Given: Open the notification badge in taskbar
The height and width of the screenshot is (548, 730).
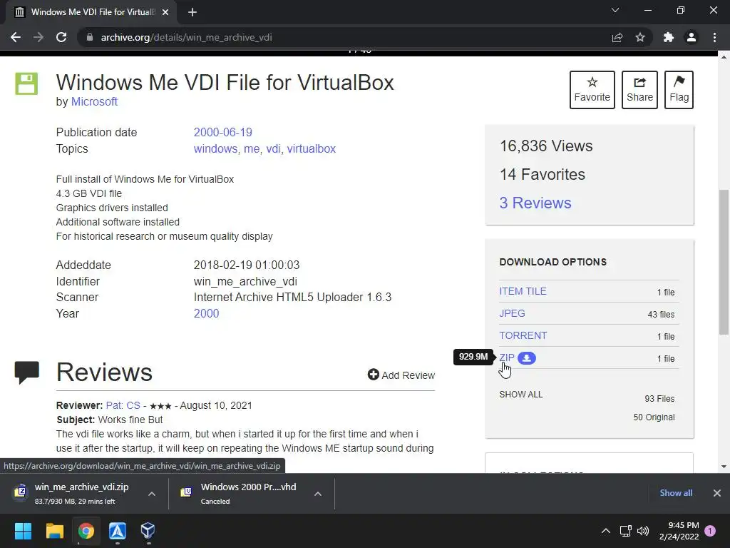Looking at the screenshot, I should click(x=710, y=530).
